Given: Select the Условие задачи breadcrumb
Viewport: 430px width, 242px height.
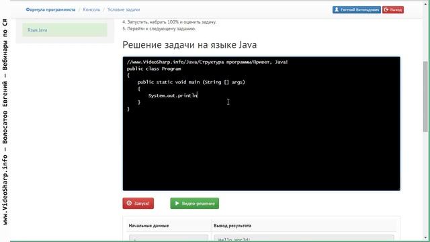Looking at the screenshot, I should [124, 9].
